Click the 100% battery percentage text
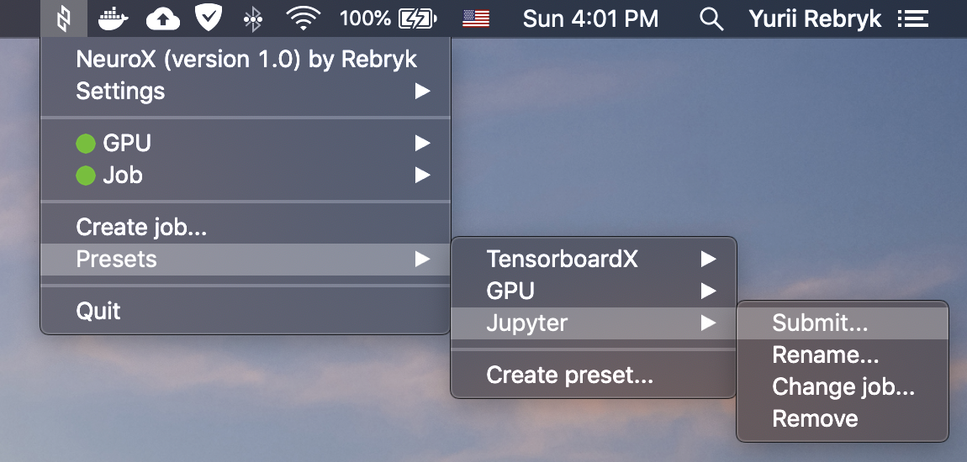The height and width of the screenshot is (462, 967). [x=365, y=19]
